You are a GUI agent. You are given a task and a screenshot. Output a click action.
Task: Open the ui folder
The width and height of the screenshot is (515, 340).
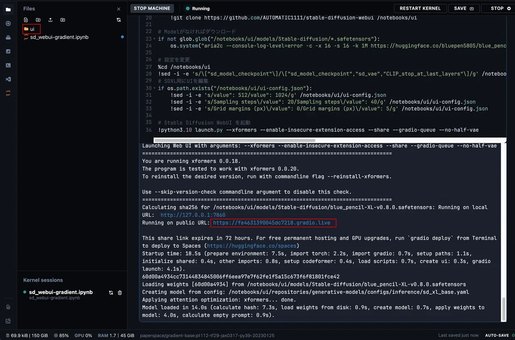tap(32, 29)
